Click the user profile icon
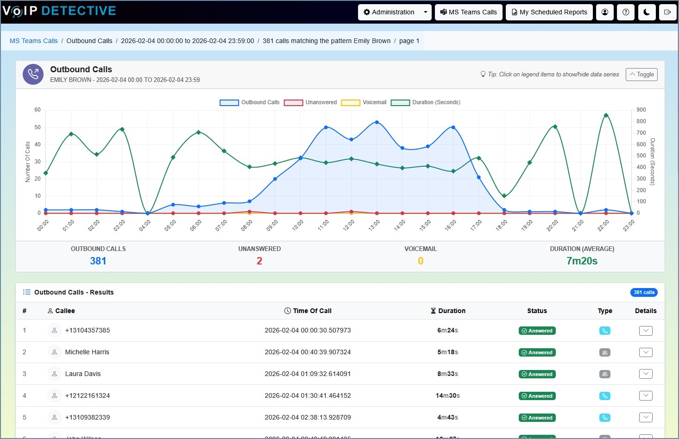Image resolution: width=679 pixels, height=439 pixels. [x=605, y=13]
